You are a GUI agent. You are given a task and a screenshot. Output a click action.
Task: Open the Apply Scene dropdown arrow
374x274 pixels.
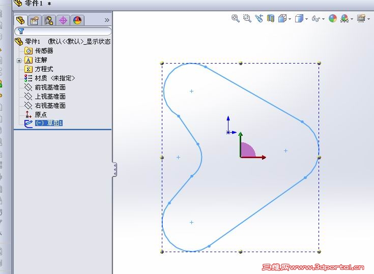[352, 19]
